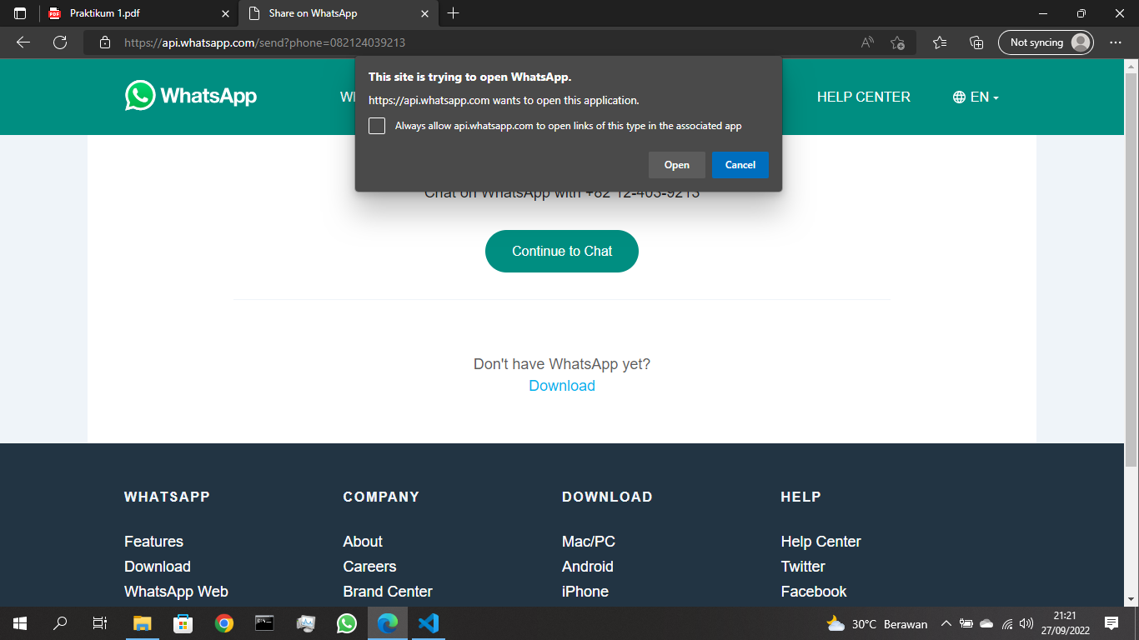This screenshot has height=640, width=1139.
Task: Open Task View on taskbar
Action: pos(99,623)
